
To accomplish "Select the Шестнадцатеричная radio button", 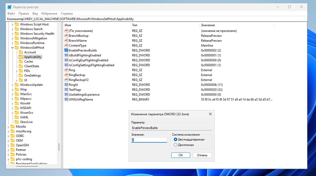I will (x=175, y=140).
